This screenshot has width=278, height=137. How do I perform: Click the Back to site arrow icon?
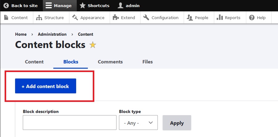6,6
